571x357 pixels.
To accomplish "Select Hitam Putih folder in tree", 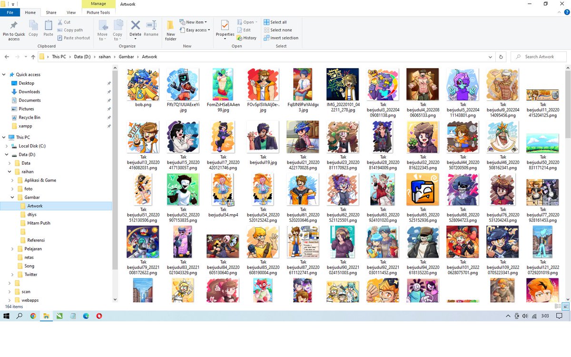I will [x=39, y=223].
